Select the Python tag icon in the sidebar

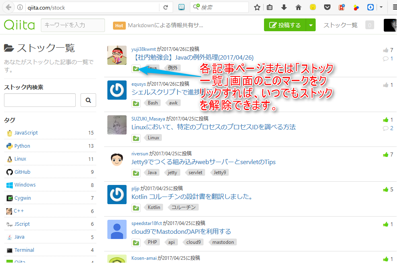[x=9, y=146]
